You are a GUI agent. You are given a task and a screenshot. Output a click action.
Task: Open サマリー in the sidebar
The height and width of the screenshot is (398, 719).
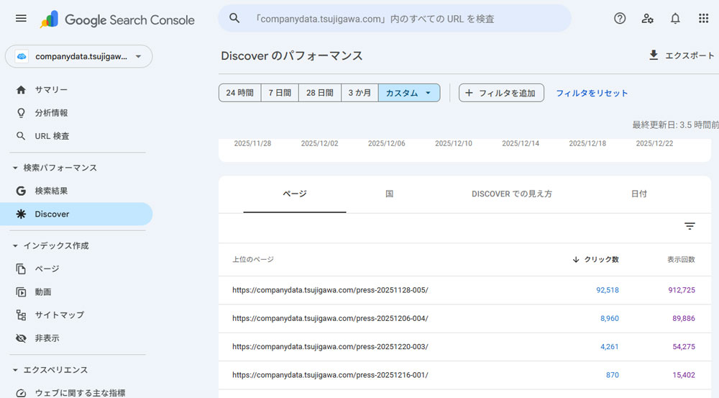point(51,89)
